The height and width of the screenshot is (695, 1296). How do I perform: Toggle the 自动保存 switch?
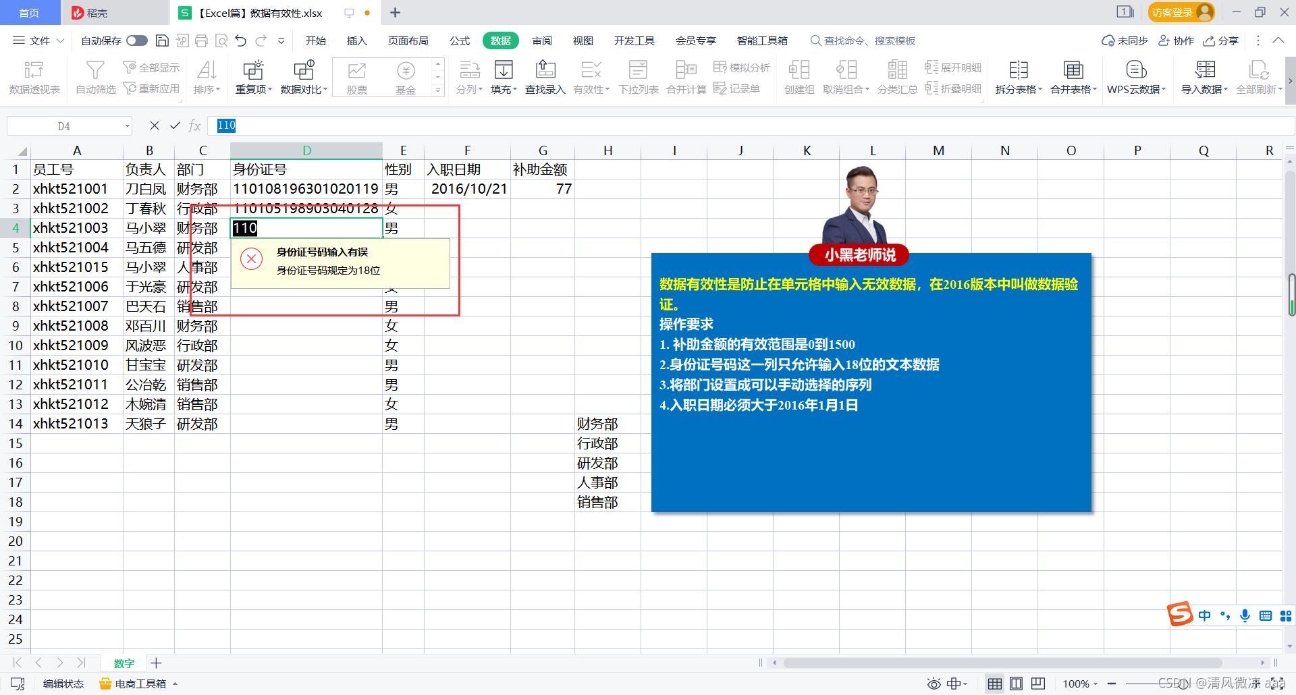(137, 40)
